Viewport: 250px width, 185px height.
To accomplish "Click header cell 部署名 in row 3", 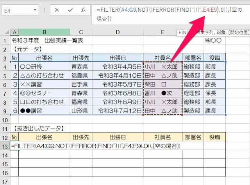I will click(193, 58).
